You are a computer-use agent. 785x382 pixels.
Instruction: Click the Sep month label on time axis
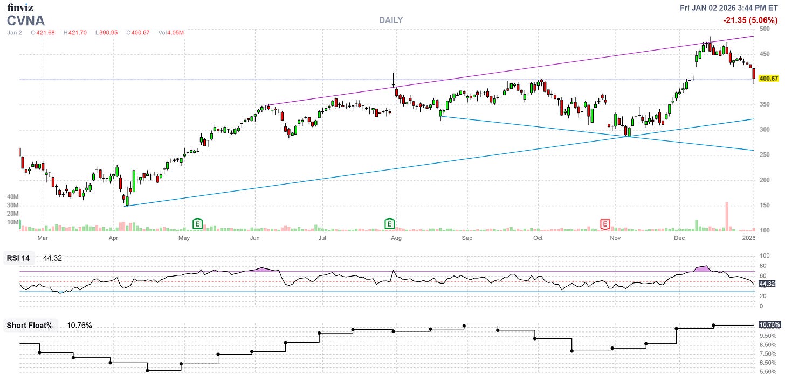pos(467,237)
